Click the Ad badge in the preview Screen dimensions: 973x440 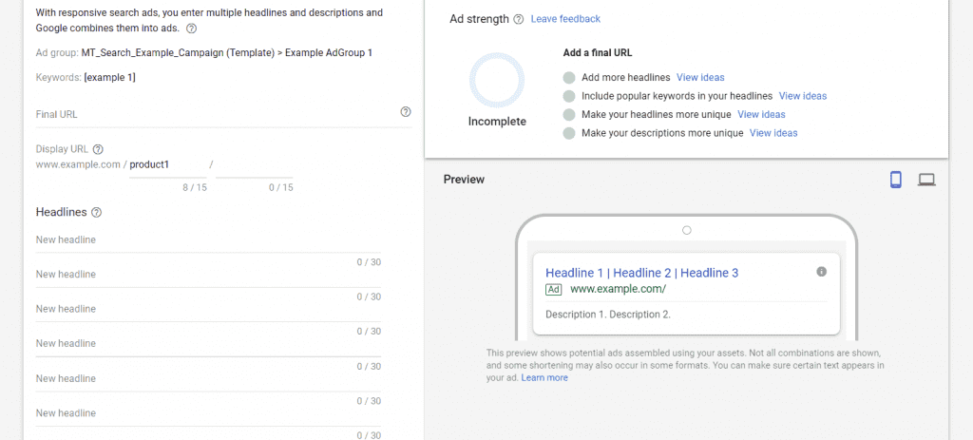pyautogui.click(x=554, y=289)
